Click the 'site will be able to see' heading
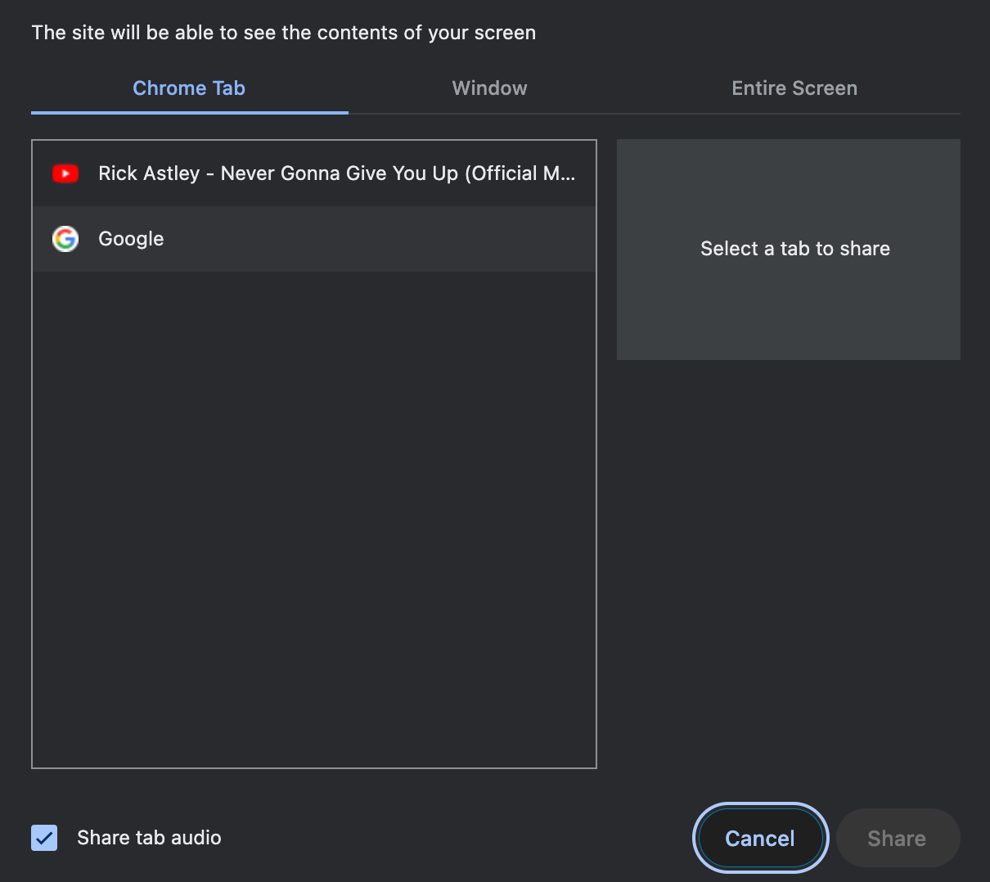990x882 pixels. [x=283, y=33]
